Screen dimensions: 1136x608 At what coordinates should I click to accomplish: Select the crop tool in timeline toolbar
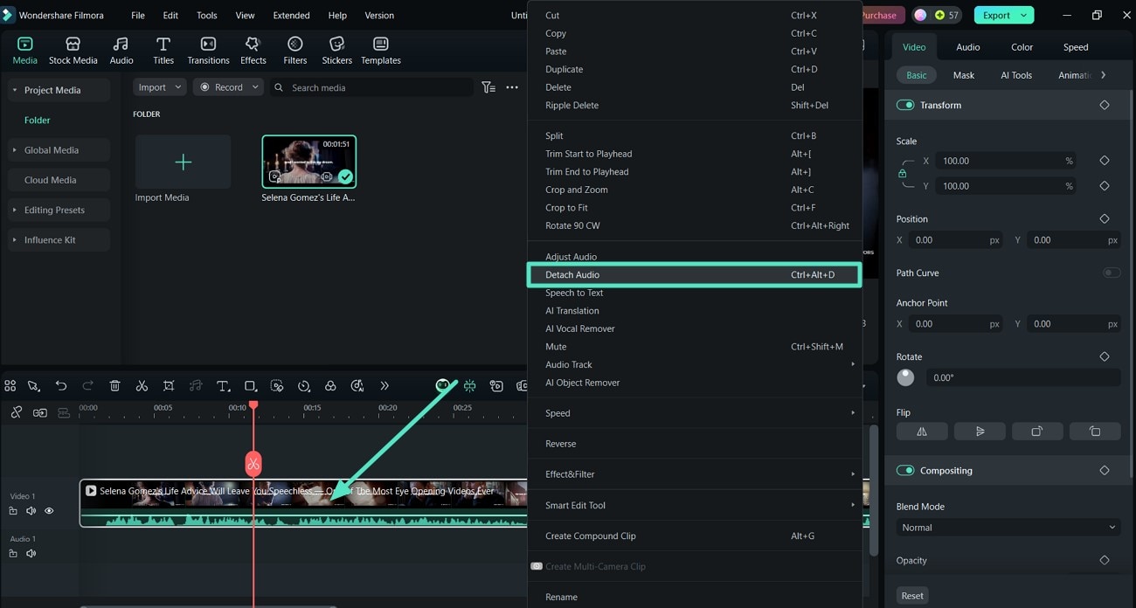tap(169, 386)
